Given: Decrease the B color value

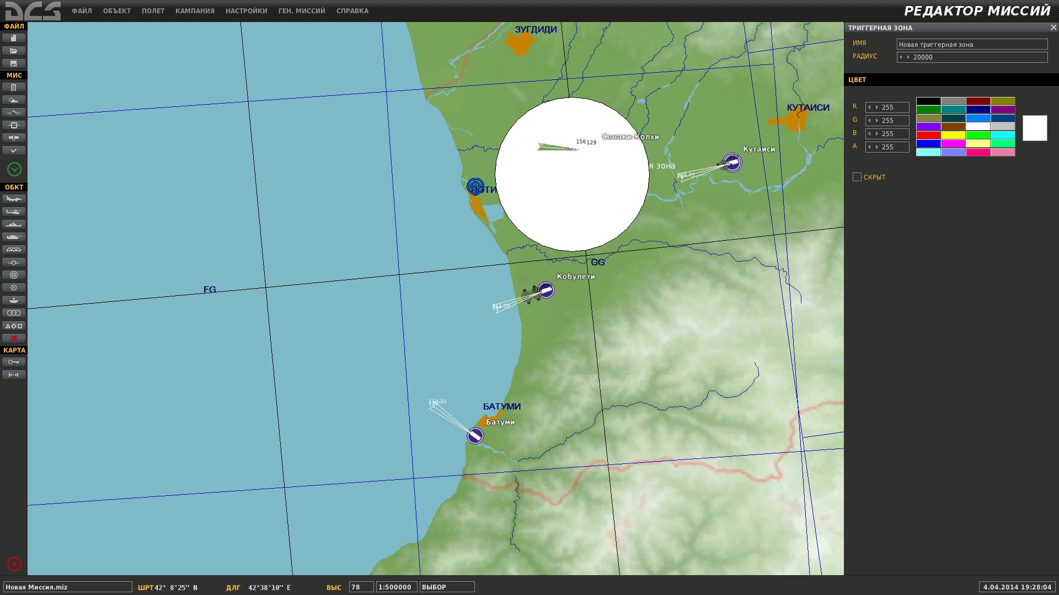Looking at the screenshot, I should coord(870,134).
